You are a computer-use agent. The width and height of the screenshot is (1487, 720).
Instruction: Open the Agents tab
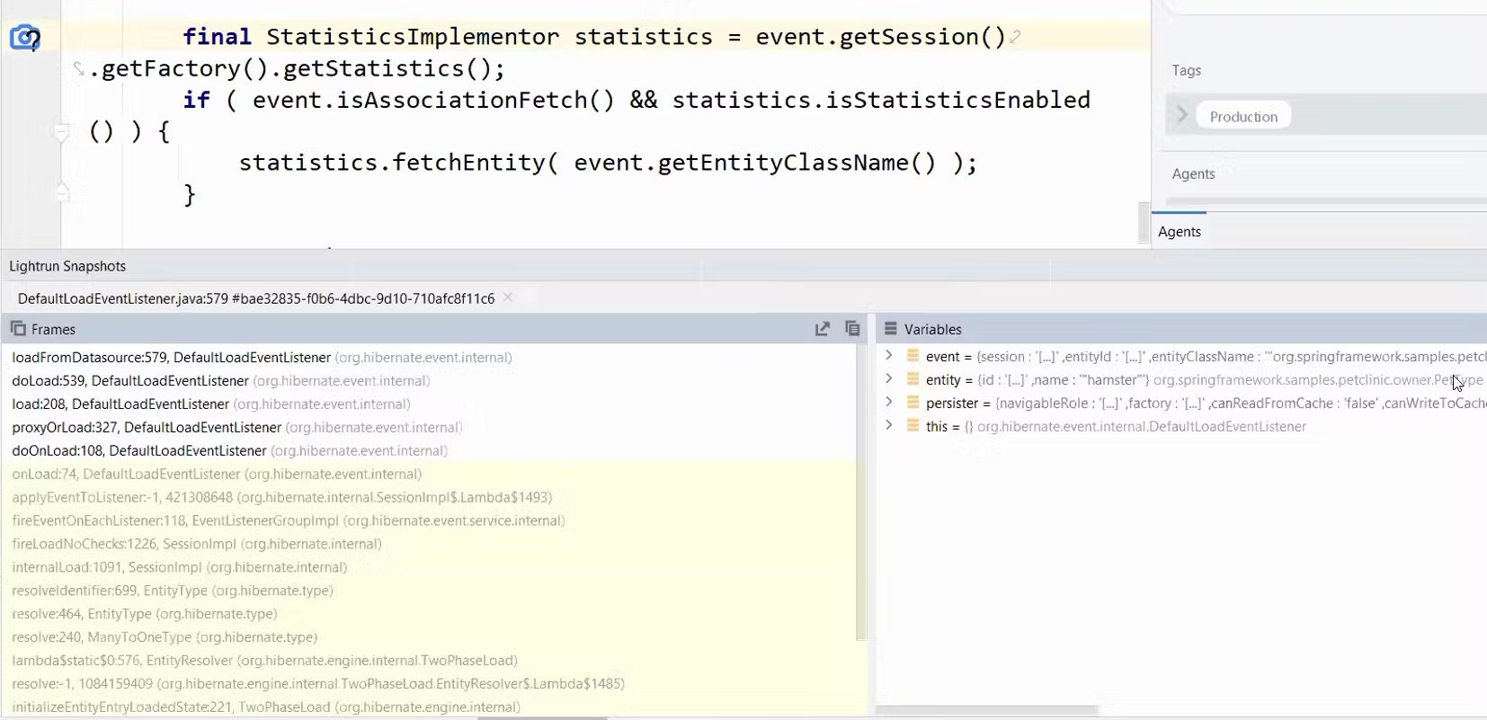(1179, 231)
